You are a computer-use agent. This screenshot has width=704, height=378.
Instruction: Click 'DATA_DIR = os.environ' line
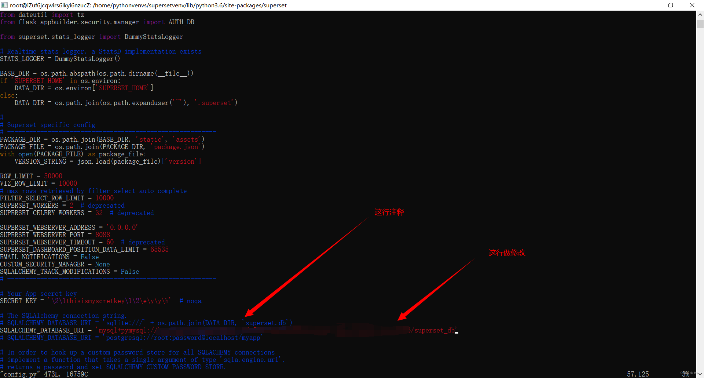(84, 88)
